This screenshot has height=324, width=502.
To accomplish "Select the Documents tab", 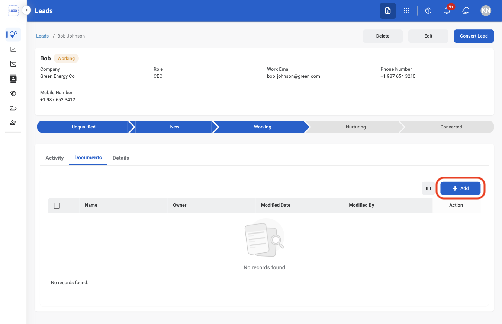I will tap(88, 158).
